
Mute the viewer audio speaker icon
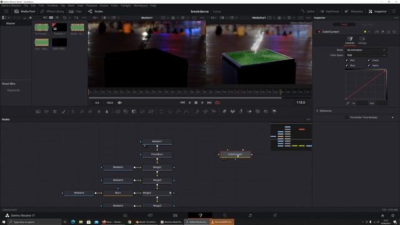point(119,102)
